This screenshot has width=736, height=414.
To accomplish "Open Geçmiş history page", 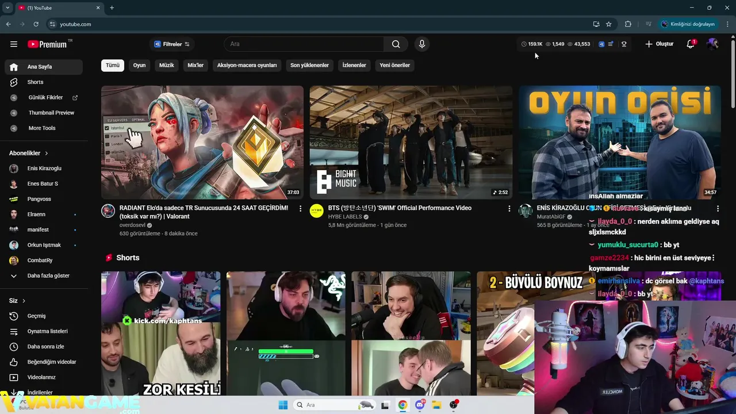I will [x=44, y=316].
